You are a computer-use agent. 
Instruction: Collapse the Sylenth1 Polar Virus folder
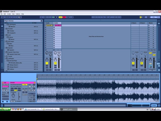[x=5, y=52]
